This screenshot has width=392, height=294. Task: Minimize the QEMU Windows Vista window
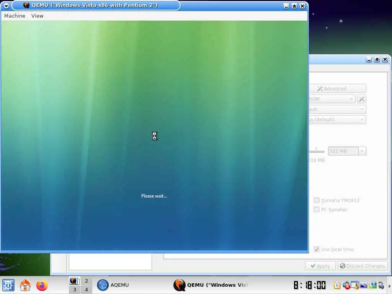point(286,6)
